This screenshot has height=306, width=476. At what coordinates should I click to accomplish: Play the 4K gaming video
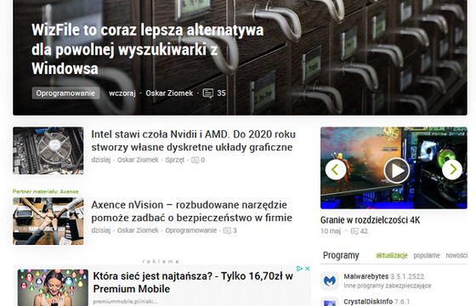pyautogui.click(x=397, y=171)
